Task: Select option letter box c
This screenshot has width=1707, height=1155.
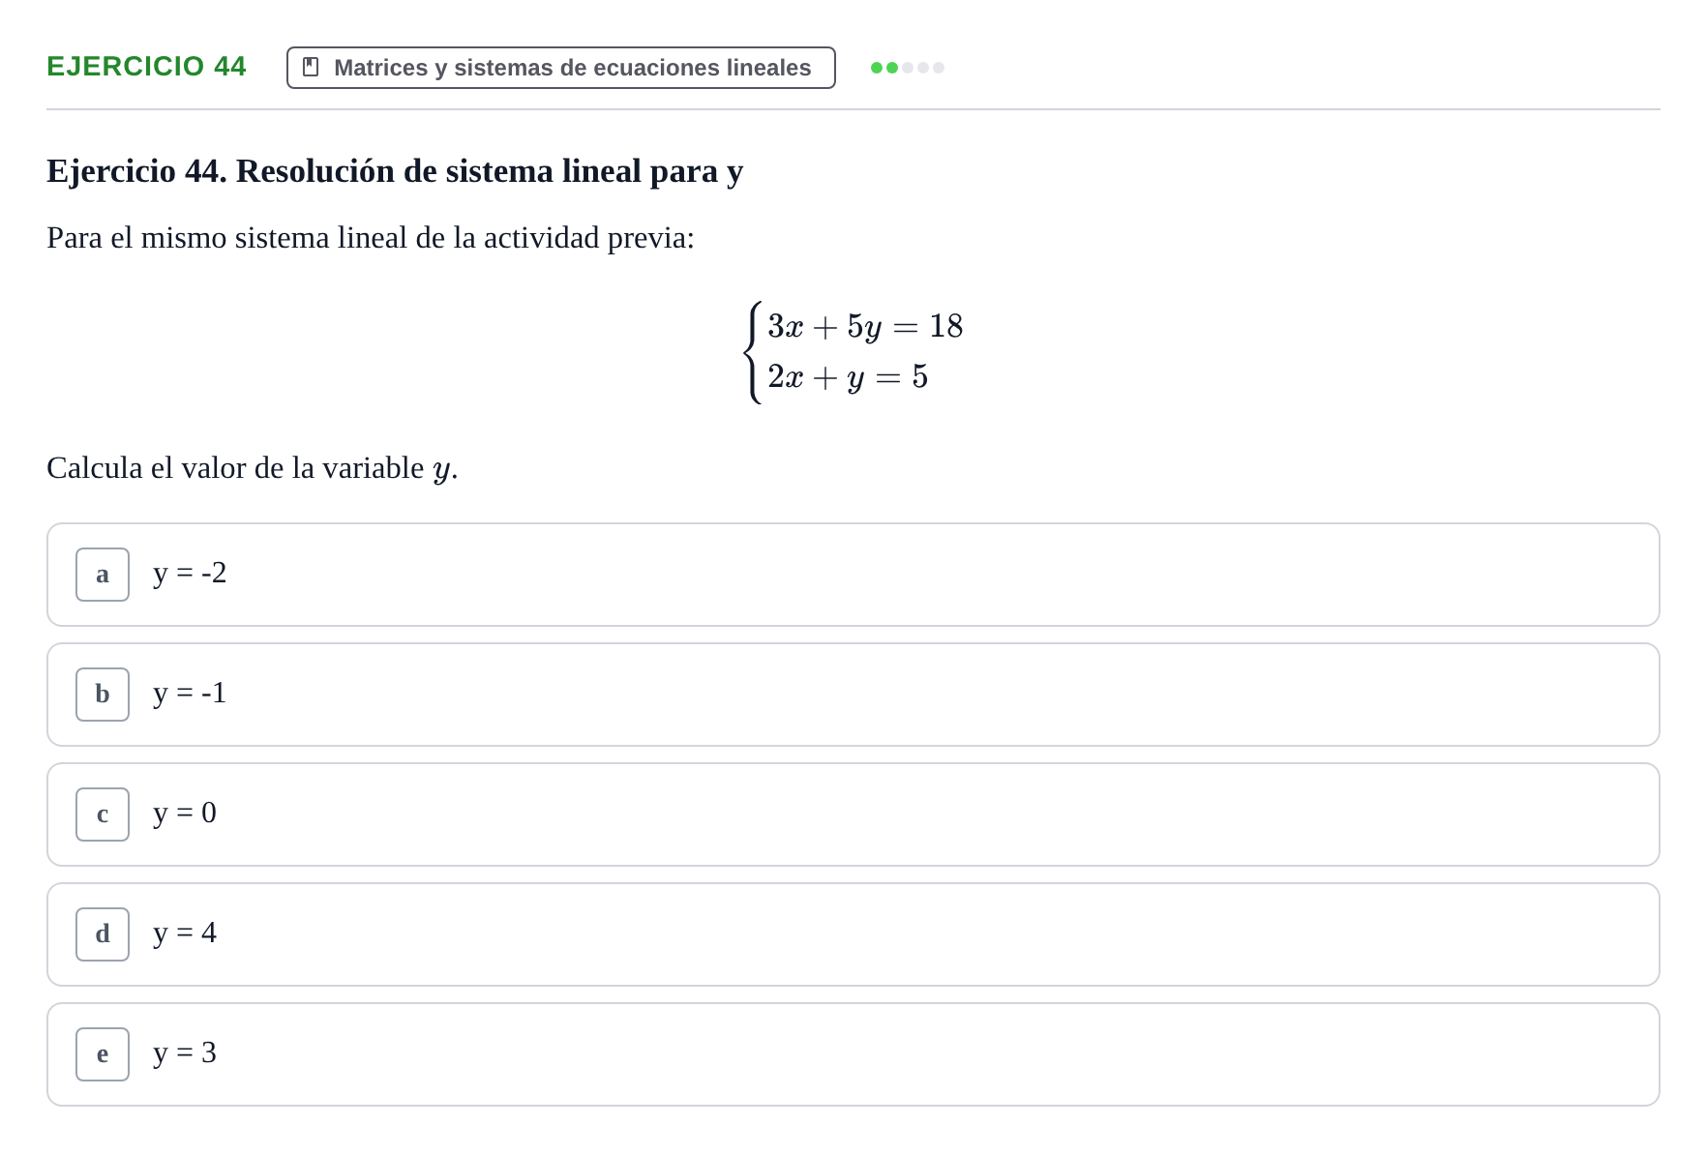Action: [x=103, y=814]
